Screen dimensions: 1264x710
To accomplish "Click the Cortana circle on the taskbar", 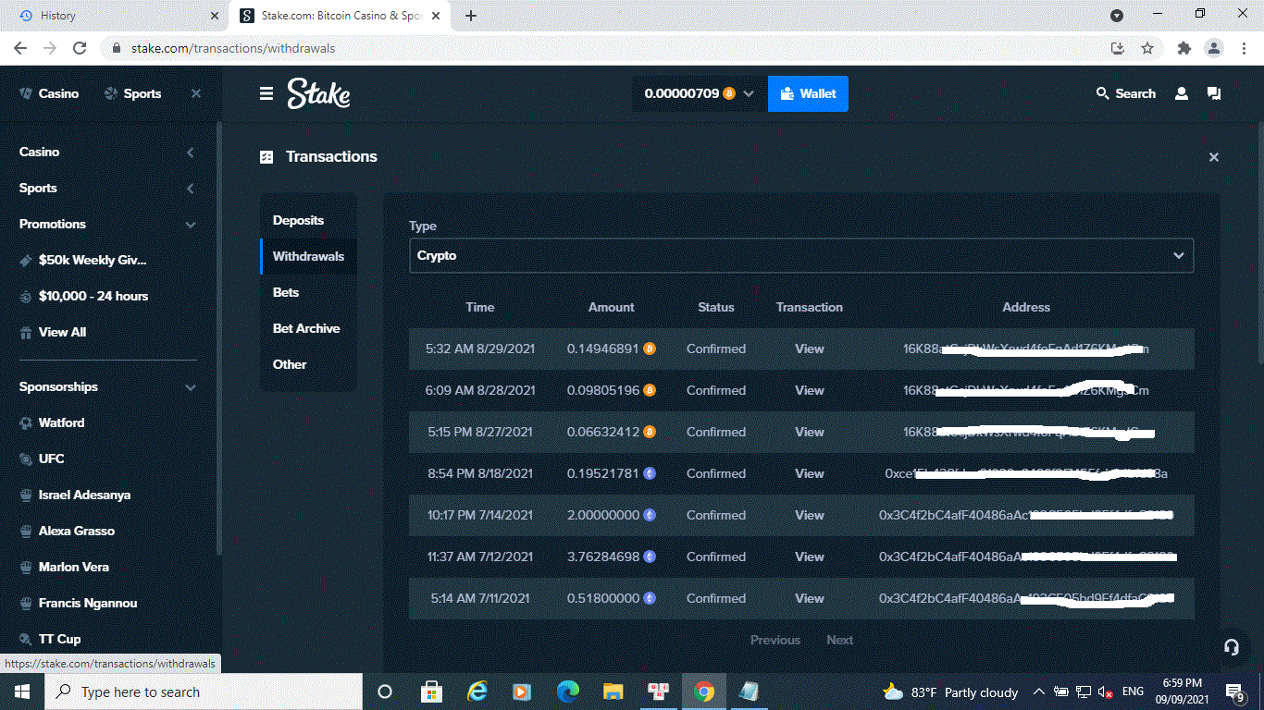I will (x=385, y=692).
